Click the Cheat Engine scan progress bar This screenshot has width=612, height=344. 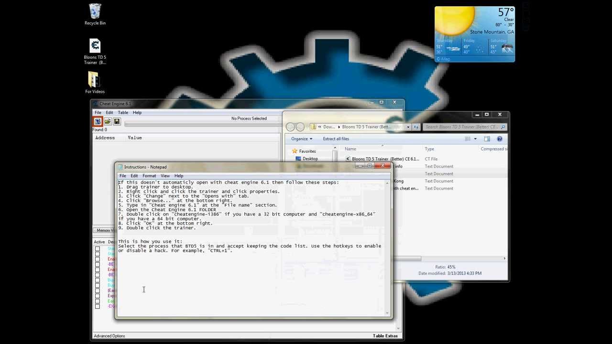coord(203,124)
